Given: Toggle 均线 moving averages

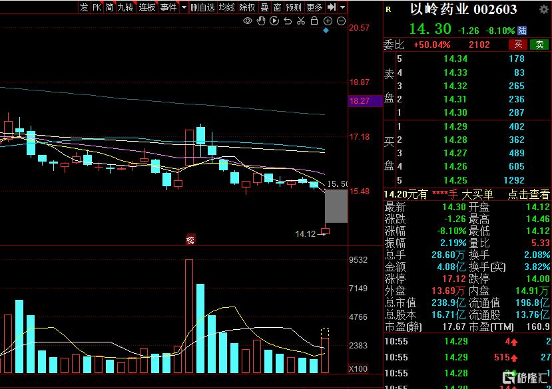Looking at the screenshot, I should pyautogui.click(x=226, y=7).
